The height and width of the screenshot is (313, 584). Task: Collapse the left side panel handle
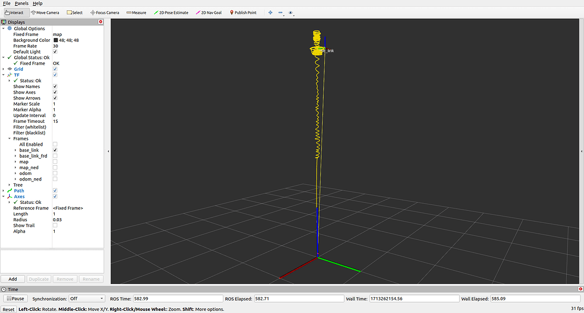pyautogui.click(x=108, y=151)
